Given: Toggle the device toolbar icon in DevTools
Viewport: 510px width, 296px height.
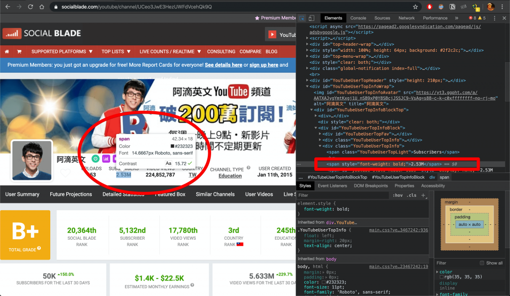Looking at the screenshot, I should pyautogui.click(x=311, y=18).
